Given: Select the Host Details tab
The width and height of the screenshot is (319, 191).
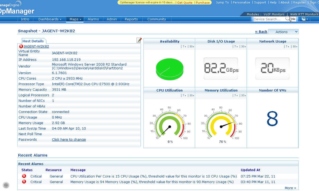Looking at the screenshot, I should coord(33,41).
